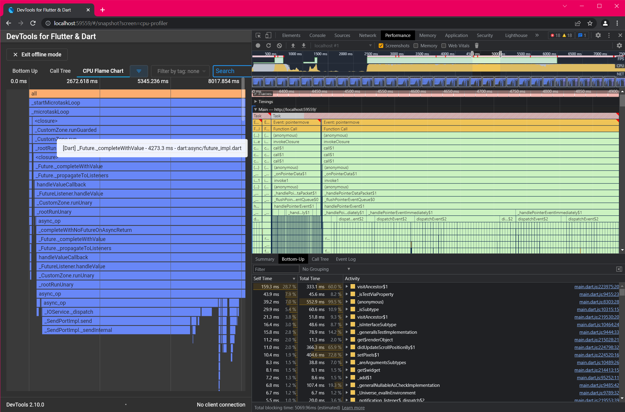This screenshot has height=412, width=625.
Task: Click Exit offline mode button
Action: coord(37,55)
